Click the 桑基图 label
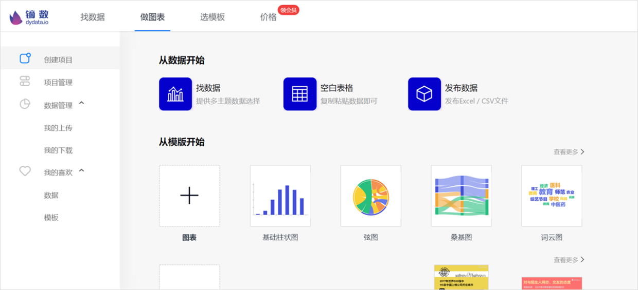The width and height of the screenshot is (638, 290). pyautogui.click(x=462, y=238)
